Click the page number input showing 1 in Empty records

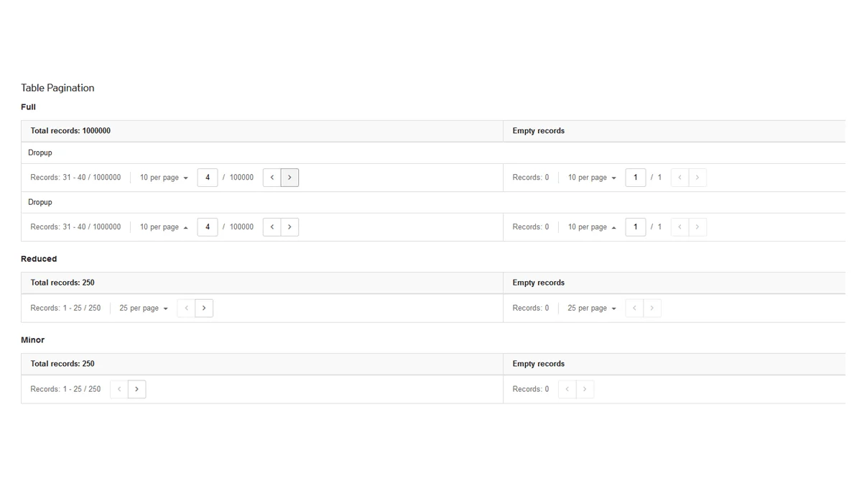[635, 177]
